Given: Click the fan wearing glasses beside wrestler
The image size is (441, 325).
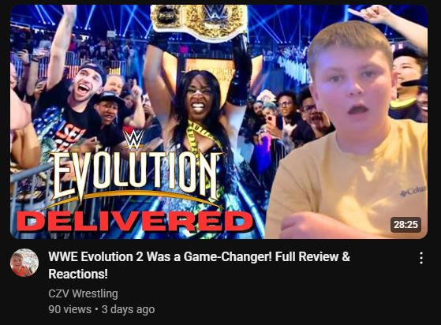Looking at the screenshot, I should coord(287,113).
